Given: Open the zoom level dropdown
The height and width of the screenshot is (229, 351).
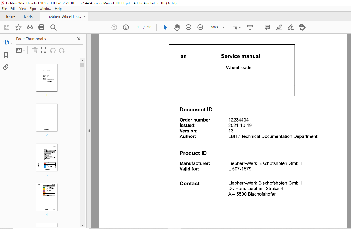Looking at the screenshot, I should pyautogui.click(x=224, y=27).
